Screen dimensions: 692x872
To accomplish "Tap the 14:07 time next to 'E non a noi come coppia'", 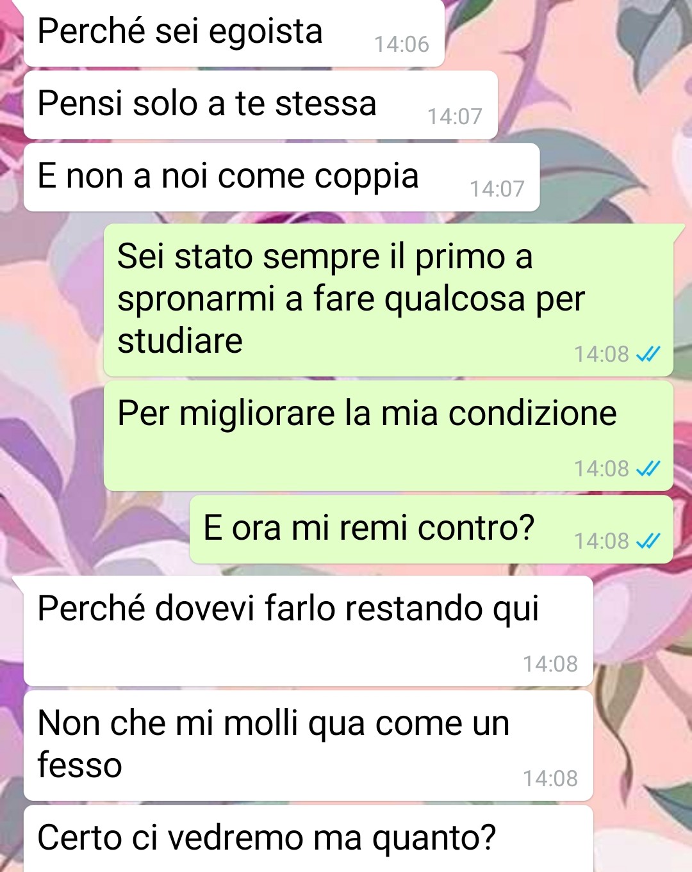I will click(497, 189).
